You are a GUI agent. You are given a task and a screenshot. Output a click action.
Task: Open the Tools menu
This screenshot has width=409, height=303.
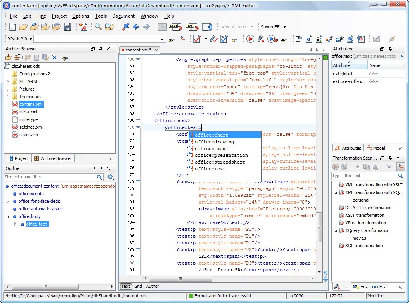click(100, 16)
